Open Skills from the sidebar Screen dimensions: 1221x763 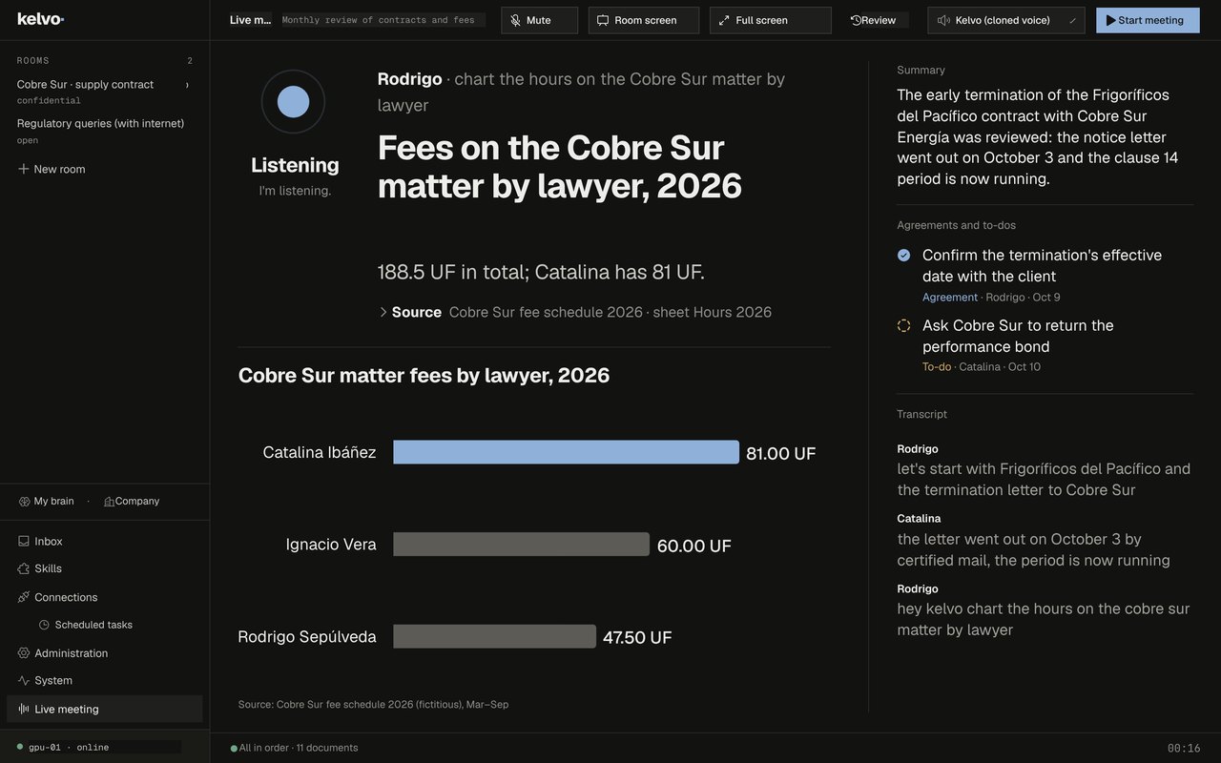[104, 568]
